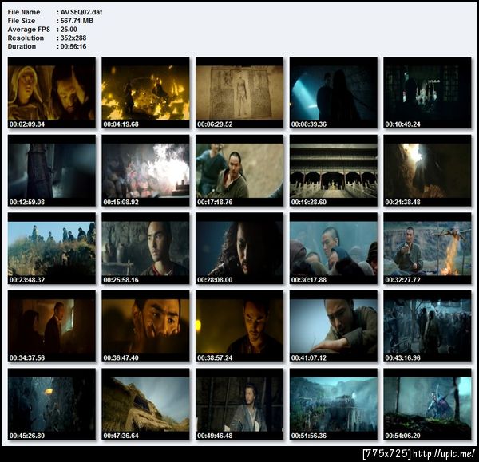Click the thumbnail timestamped 00:36:47.40

pos(145,326)
